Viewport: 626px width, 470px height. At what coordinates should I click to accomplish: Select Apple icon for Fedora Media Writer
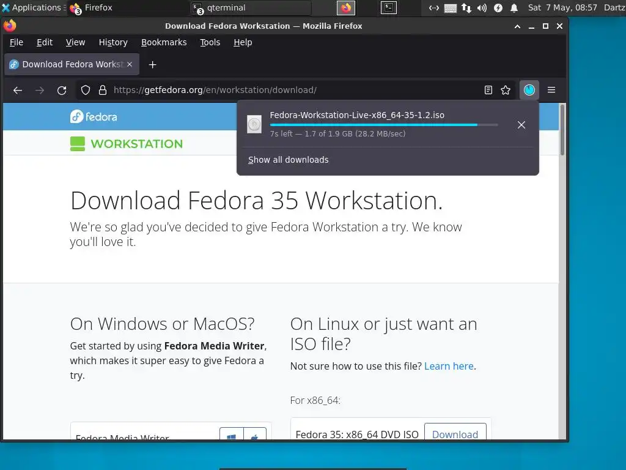click(255, 435)
